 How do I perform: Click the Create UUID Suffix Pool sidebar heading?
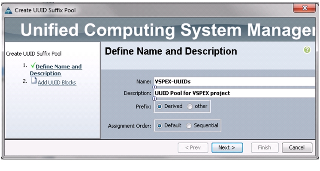33,54
